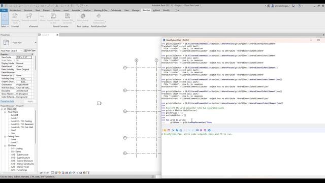Screen dimensions: 325x183
Task: Click the view scale control in view bar
Action: point(44,173)
